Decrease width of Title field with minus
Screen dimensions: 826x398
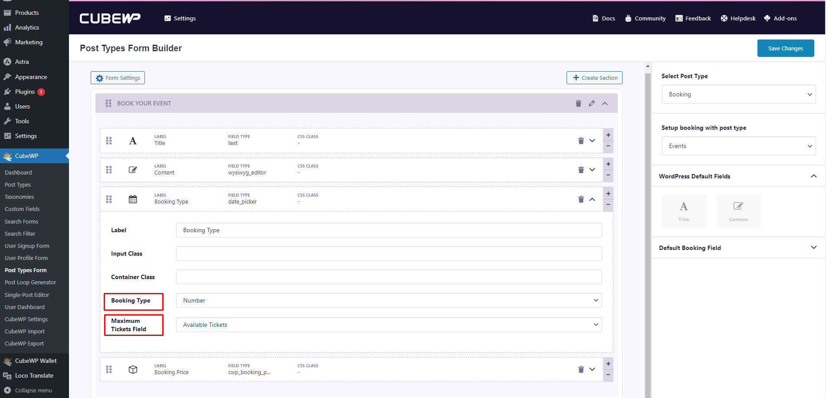(x=608, y=146)
